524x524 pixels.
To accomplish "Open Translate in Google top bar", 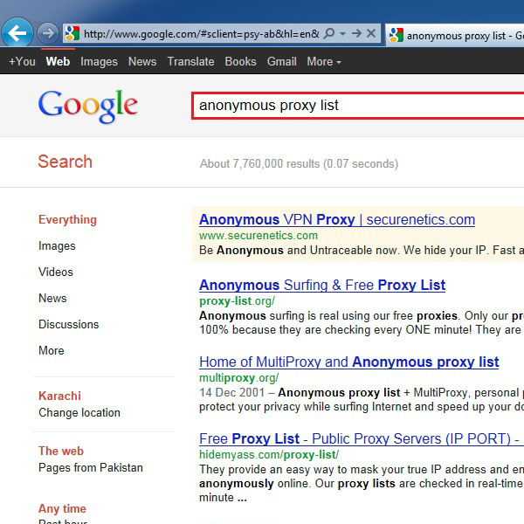I will (190, 61).
